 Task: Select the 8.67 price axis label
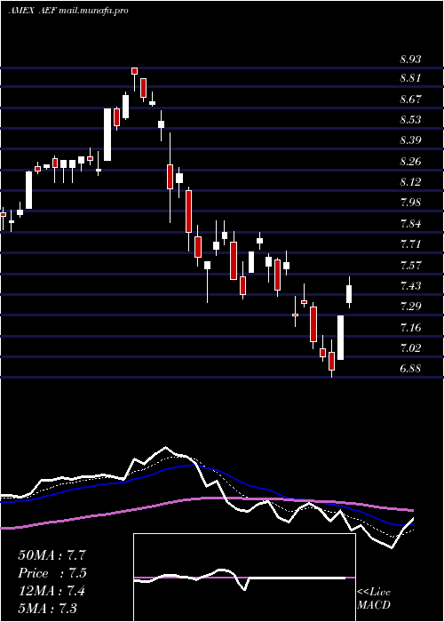tap(410, 100)
